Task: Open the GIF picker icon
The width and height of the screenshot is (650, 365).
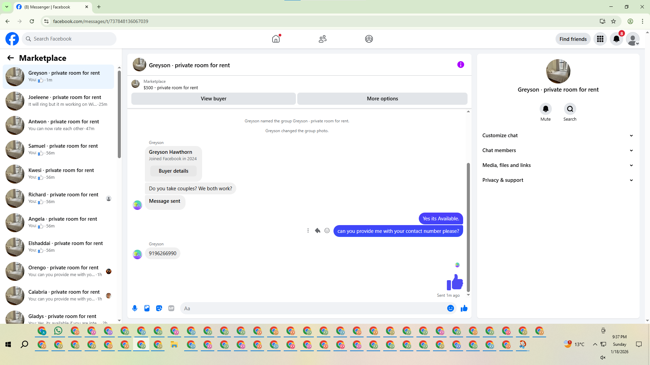Action: pos(171,308)
